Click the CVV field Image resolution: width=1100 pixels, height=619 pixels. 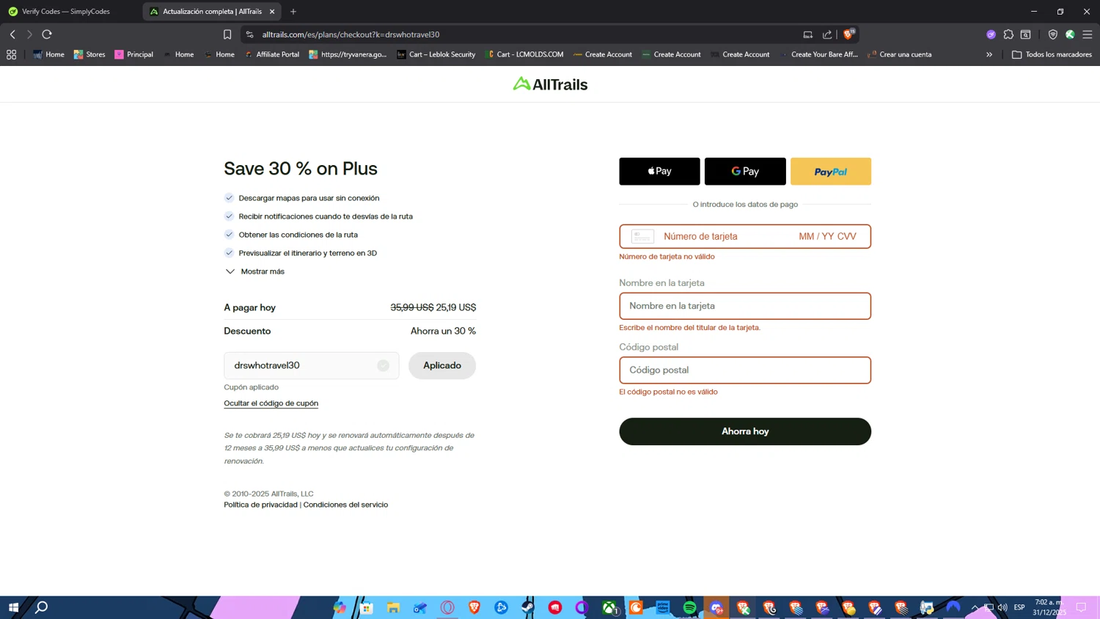pos(847,236)
